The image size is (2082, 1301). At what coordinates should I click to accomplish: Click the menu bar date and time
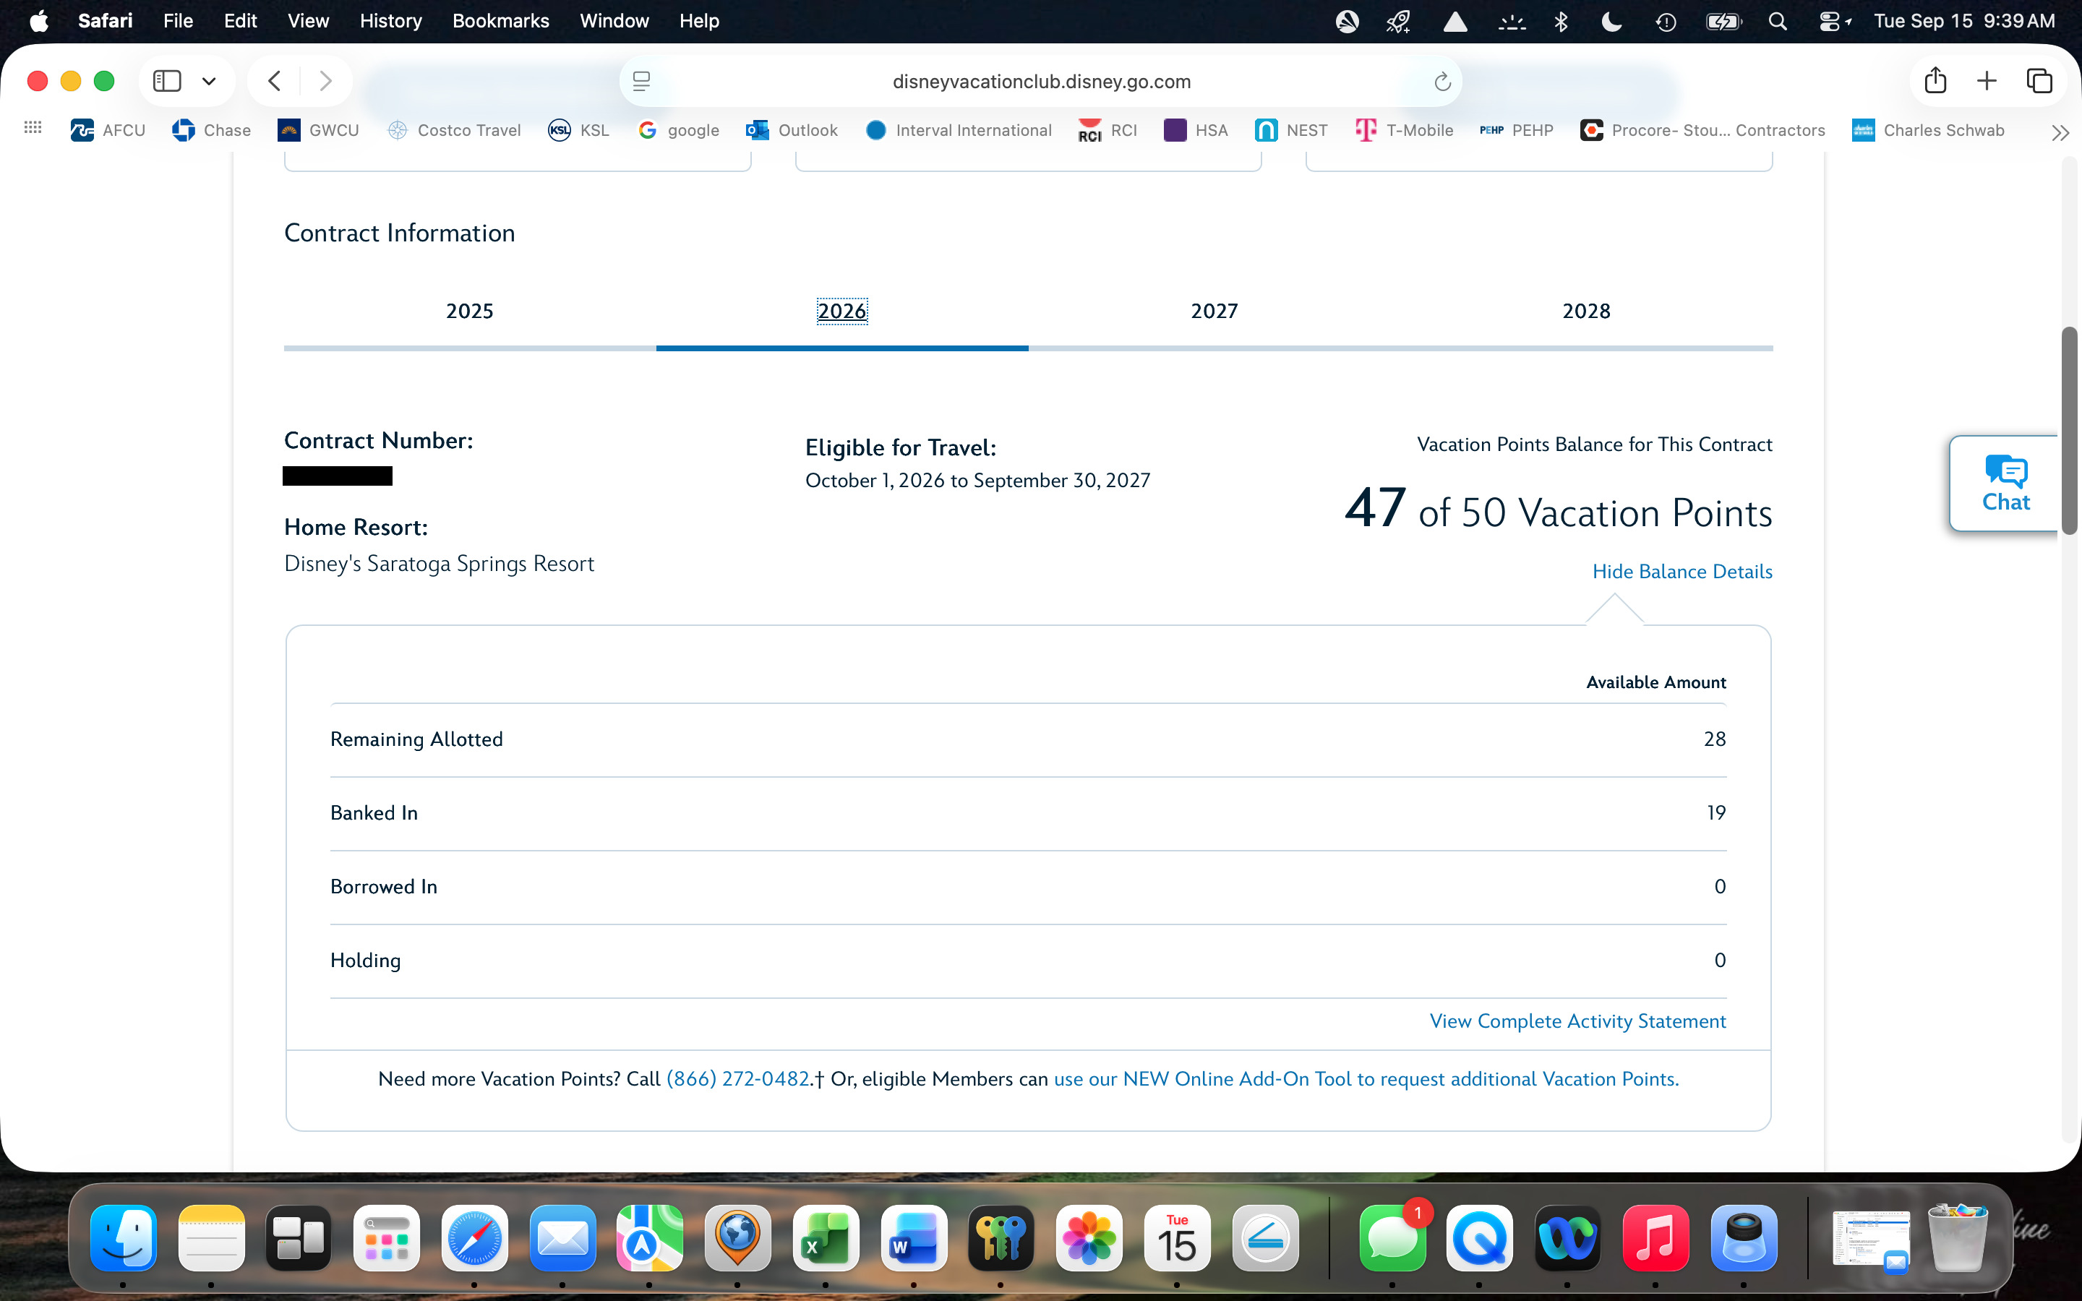1964,21
